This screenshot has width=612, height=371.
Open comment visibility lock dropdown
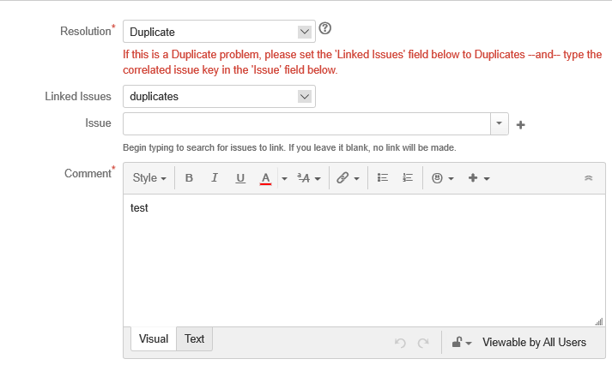pyautogui.click(x=462, y=343)
